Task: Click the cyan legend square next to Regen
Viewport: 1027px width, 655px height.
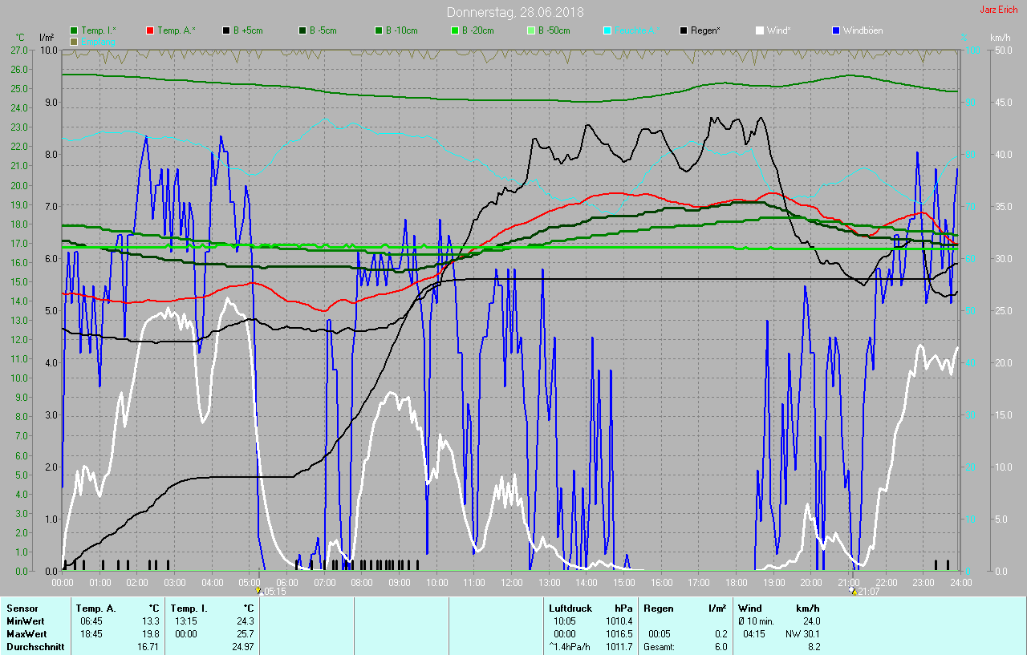Action: tap(607, 30)
